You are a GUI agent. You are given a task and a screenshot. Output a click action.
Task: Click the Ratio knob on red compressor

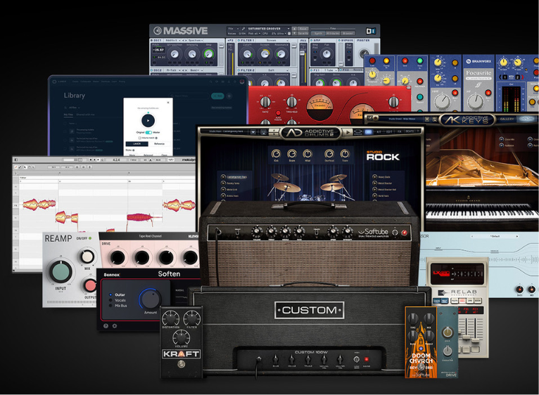(265, 102)
